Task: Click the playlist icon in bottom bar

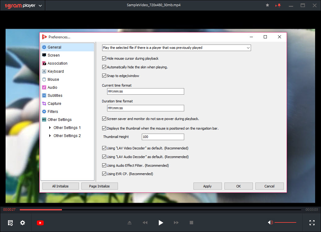Action: (x=11, y=223)
